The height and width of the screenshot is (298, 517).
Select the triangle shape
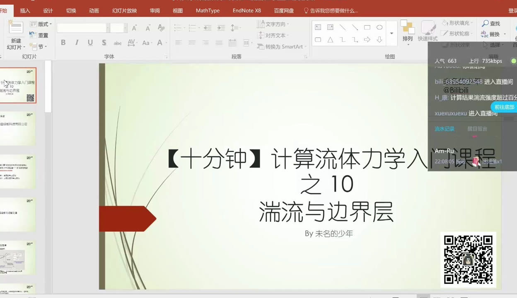click(330, 40)
